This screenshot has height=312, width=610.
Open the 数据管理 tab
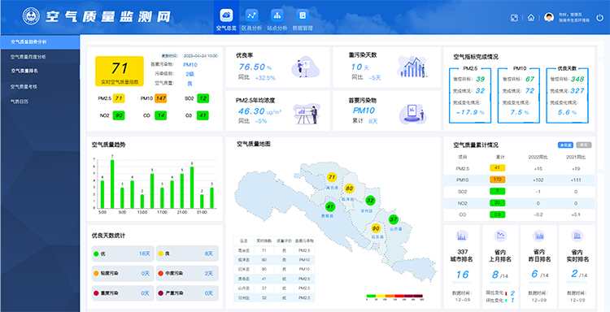pos(303,19)
